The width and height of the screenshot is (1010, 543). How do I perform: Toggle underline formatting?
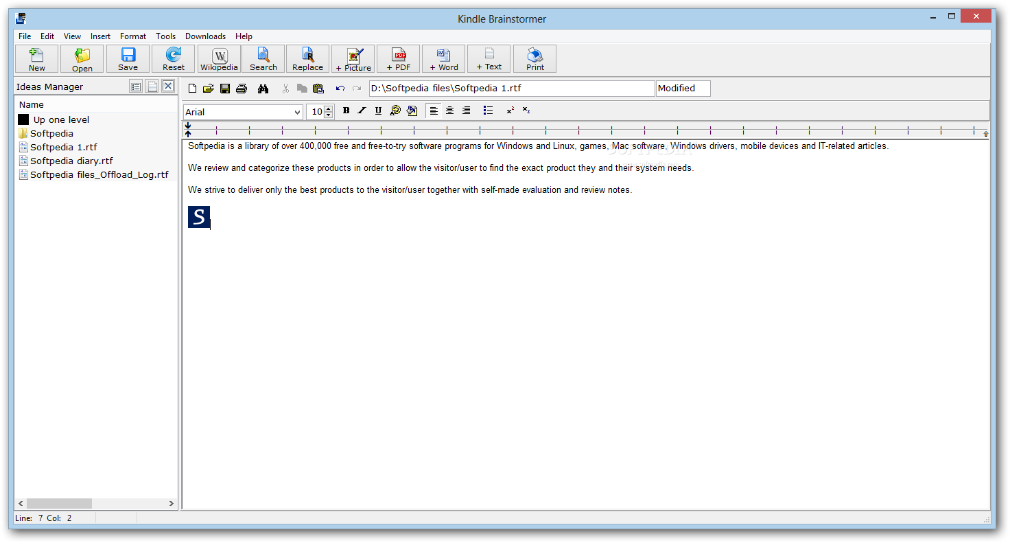[x=378, y=111]
